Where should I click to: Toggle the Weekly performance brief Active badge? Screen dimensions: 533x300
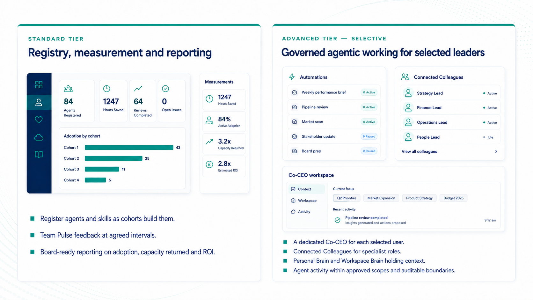369,92
